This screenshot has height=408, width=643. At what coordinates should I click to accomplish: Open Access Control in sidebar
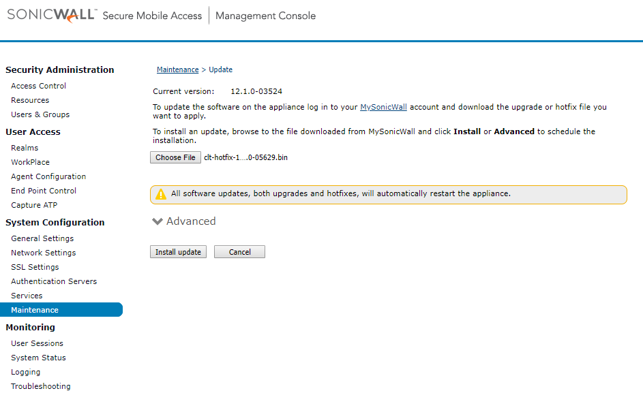pos(39,86)
